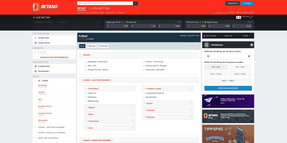This screenshot has width=287, height=143.
Task: Click the bet amount input field
Action: pyautogui.click(x=228, y=56)
